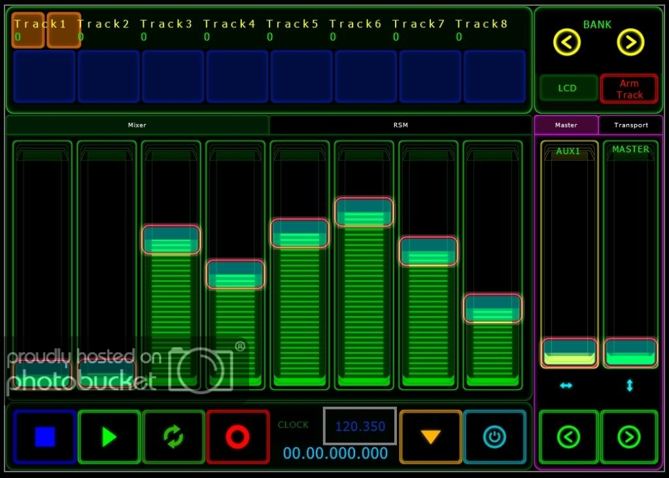Go to next bank with yellow right arrow

click(x=630, y=43)
